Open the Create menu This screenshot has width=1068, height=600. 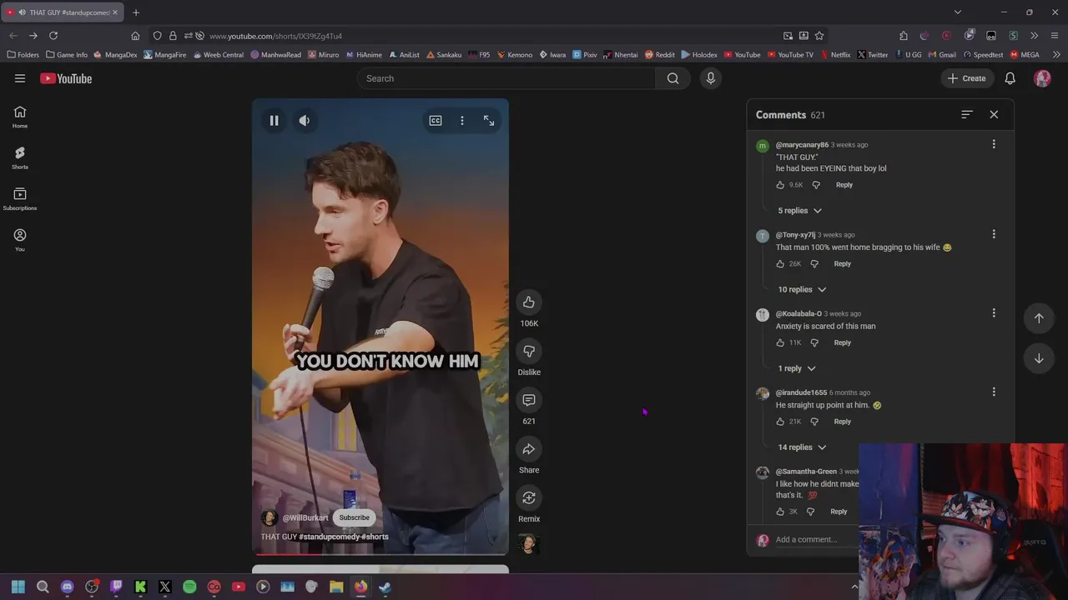point(966,78)
